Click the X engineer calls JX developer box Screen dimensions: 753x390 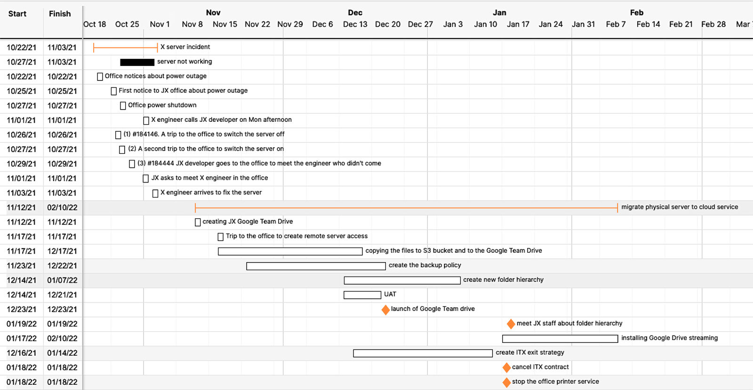[146, 120]
